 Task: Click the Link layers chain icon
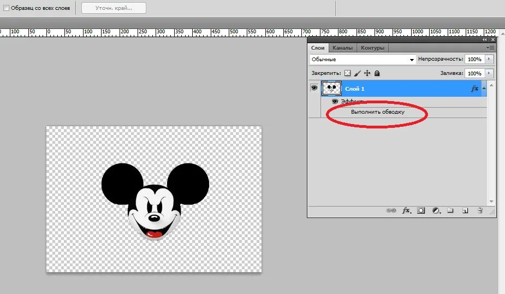click(x=391, y=210)
